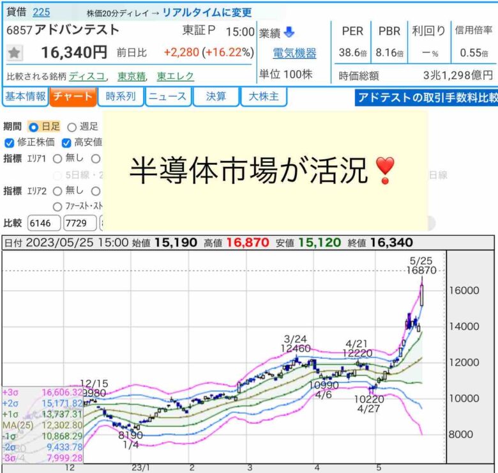Open the 決算 tab
The width and height of the screenshot is (498, 473).
(216, 97)
